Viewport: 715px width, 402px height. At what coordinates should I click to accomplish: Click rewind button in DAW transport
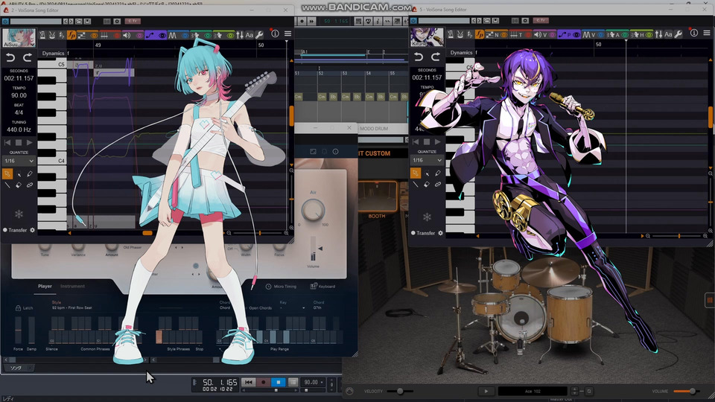(x=248, y=382)
